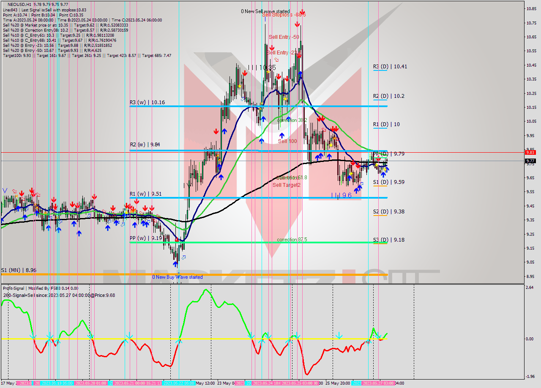Click the 'R1 (w) | 9.51' weekly label
This screenshot has width=541, height=388.
[146, 194]
